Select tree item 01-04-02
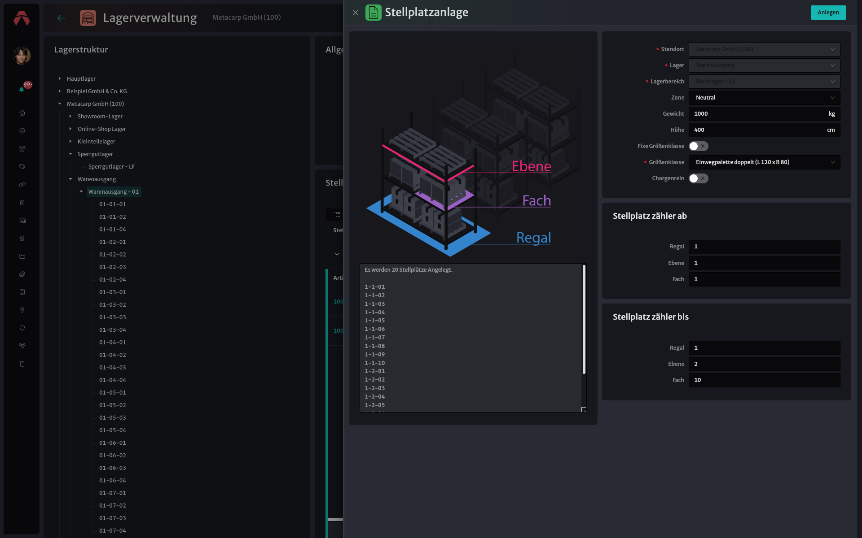Screen dimensions: 862x538 pyautogui.click(x=113, y=355)
